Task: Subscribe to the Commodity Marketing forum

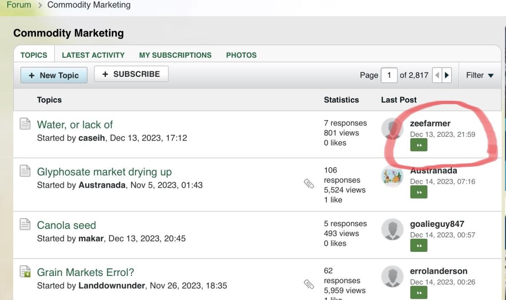Action: 131,74
